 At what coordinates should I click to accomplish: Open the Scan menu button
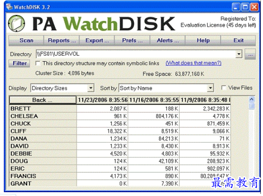[x=26, y=40]
